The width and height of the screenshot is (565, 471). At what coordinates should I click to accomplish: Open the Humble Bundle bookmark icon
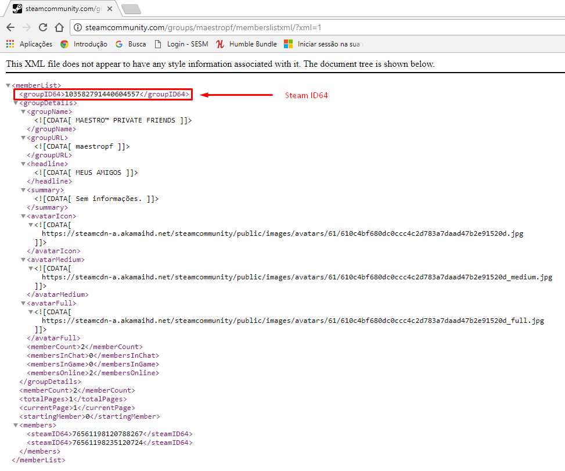220,44
